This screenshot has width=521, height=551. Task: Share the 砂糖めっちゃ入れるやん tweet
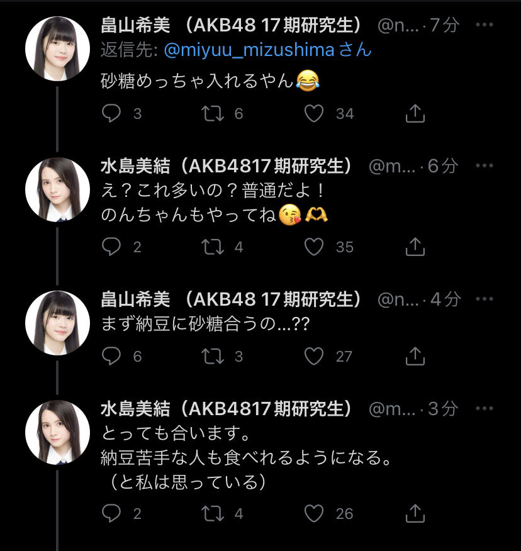(415, 113)
